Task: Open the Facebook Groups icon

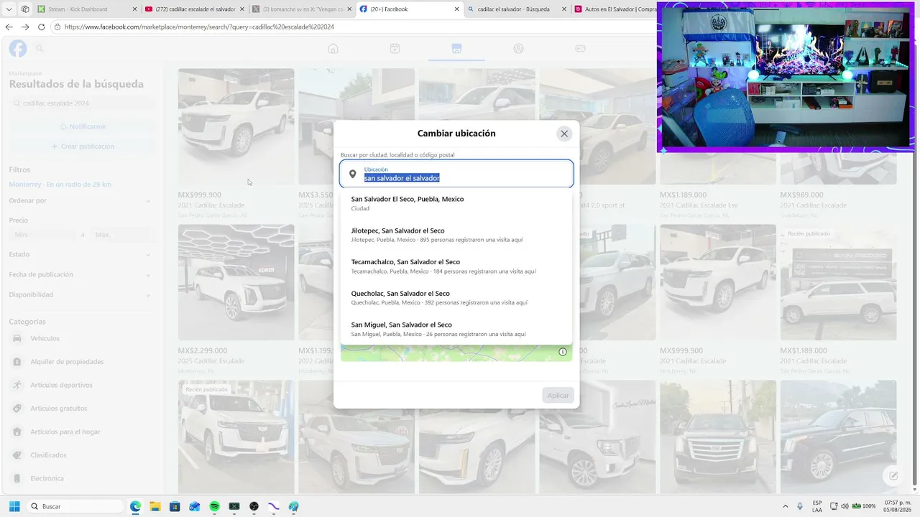Action: (x=518, y=49)
